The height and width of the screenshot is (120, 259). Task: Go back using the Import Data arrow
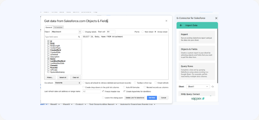(x=181, y=25)
